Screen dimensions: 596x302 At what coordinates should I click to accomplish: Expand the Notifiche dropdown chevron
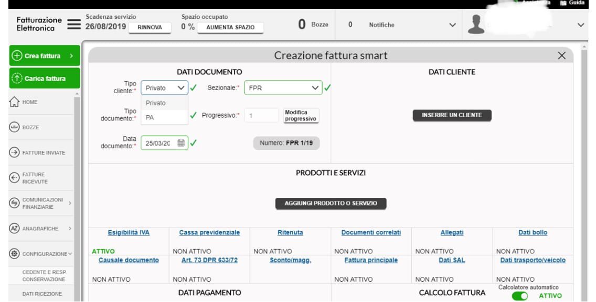pos(452,25)
